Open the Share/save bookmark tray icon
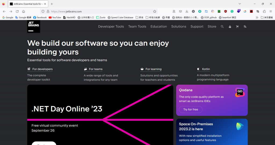 click(x=174, y=11)
